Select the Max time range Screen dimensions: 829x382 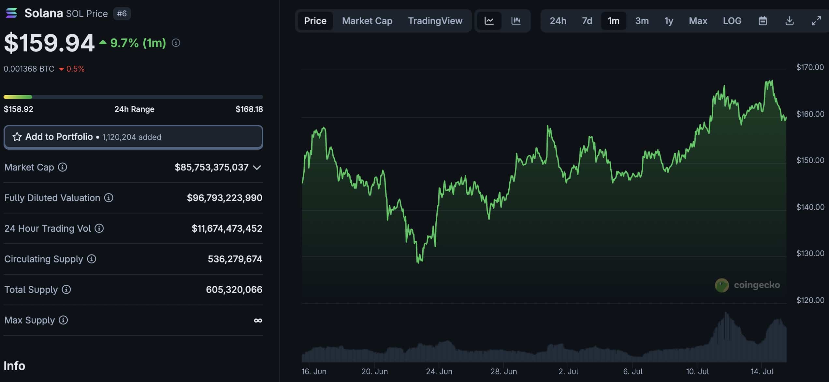698,21
